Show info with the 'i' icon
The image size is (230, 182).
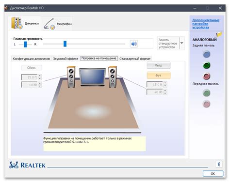click(219, 164)
